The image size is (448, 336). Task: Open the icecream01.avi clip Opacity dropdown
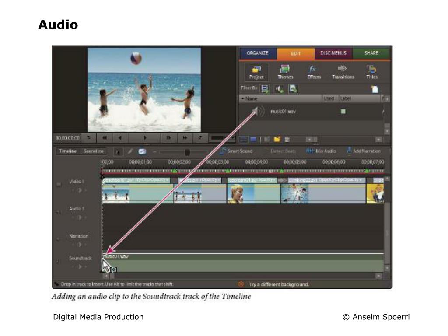point(267,180)
